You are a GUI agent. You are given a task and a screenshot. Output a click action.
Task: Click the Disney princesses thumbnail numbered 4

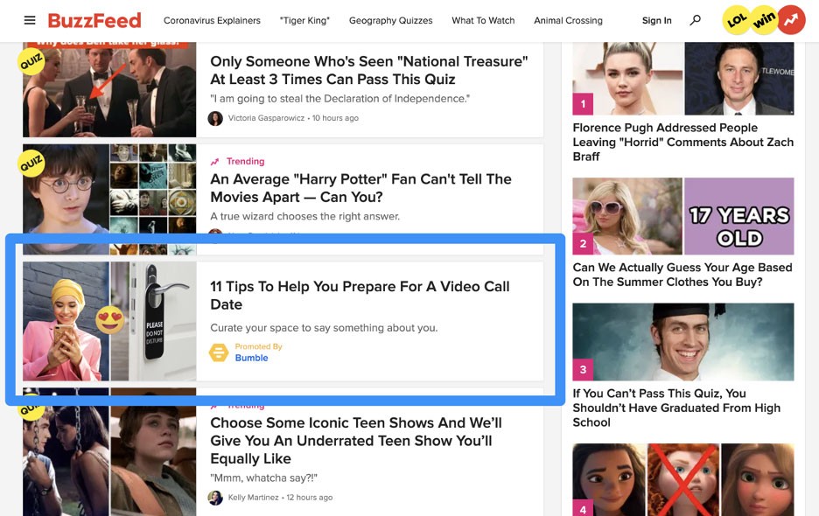683,480
